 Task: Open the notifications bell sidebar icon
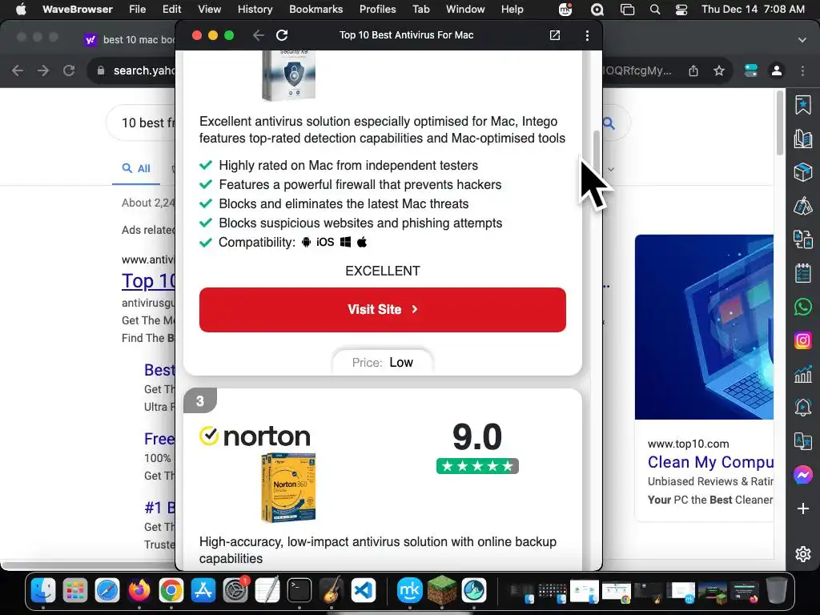[x=802, y=408]
